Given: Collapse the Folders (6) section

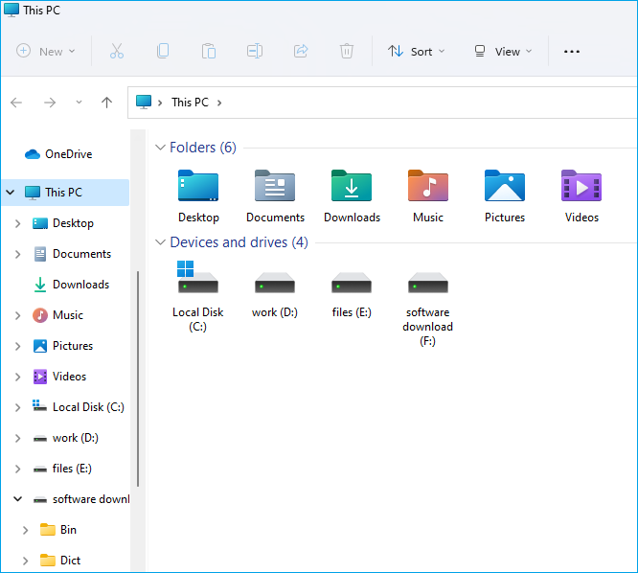Looking at the screenshot, I should pos(160,148).
